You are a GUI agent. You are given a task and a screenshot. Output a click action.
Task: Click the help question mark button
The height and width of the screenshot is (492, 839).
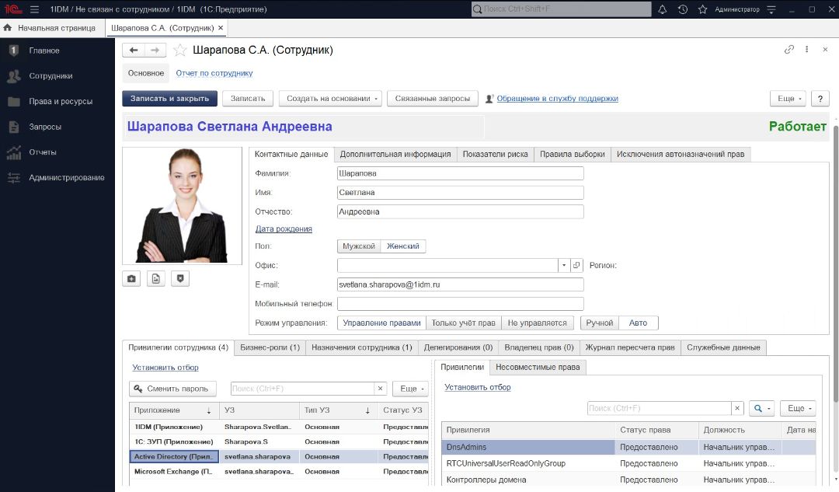pos(820,99)
